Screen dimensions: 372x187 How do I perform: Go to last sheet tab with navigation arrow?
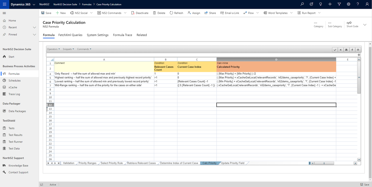pos(58,163)
